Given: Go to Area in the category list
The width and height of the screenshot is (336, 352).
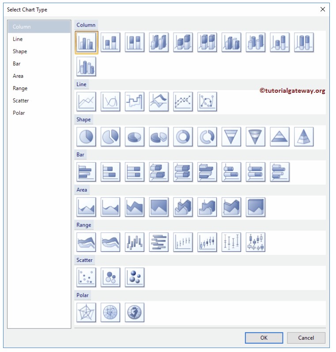Looking at the screenshot, I should click(x=39, y=76).
